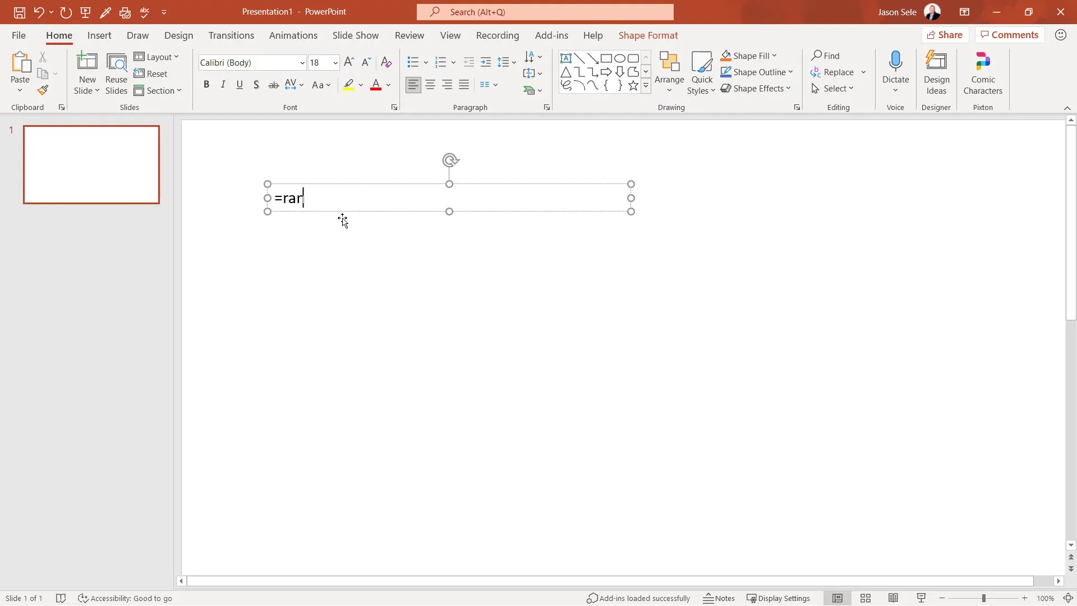Viewport: 1077px width, 606px height.
Task: Clear all formatting icon
Action: pyautogui.click(x=386, y=62)
